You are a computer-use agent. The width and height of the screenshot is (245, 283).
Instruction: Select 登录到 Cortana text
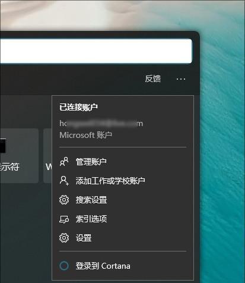click(x=103, y=266)
